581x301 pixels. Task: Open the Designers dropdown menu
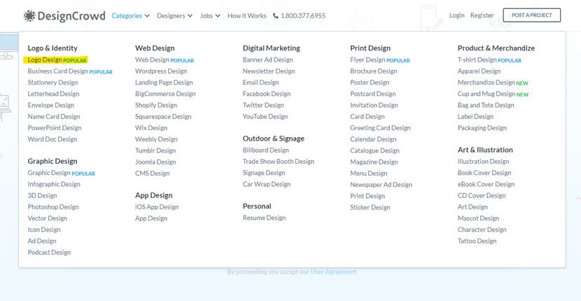coord(174,15)
